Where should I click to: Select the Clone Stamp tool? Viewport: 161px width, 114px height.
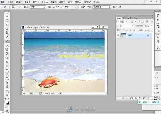pos(7,50)
